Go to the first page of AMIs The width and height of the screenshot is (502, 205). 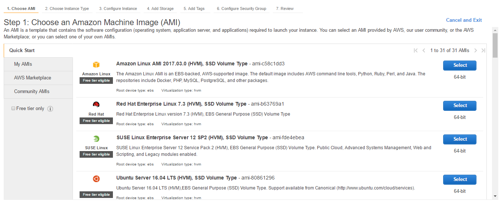[416, 51]
